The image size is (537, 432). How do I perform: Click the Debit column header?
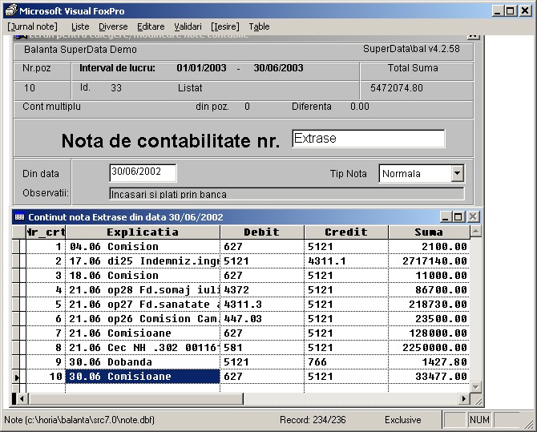(261, 232)
